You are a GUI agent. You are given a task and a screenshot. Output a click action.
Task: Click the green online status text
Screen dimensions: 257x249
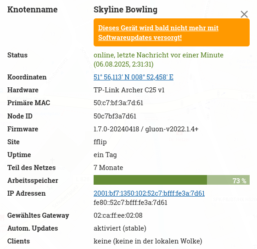click(158, 60)
